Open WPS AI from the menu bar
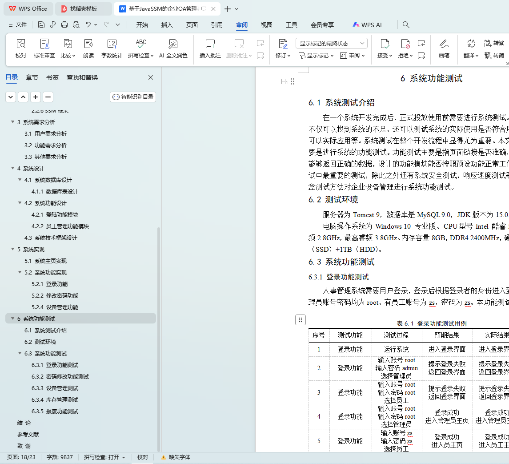Viewport: 509px width, 464px height. (367, 25)
